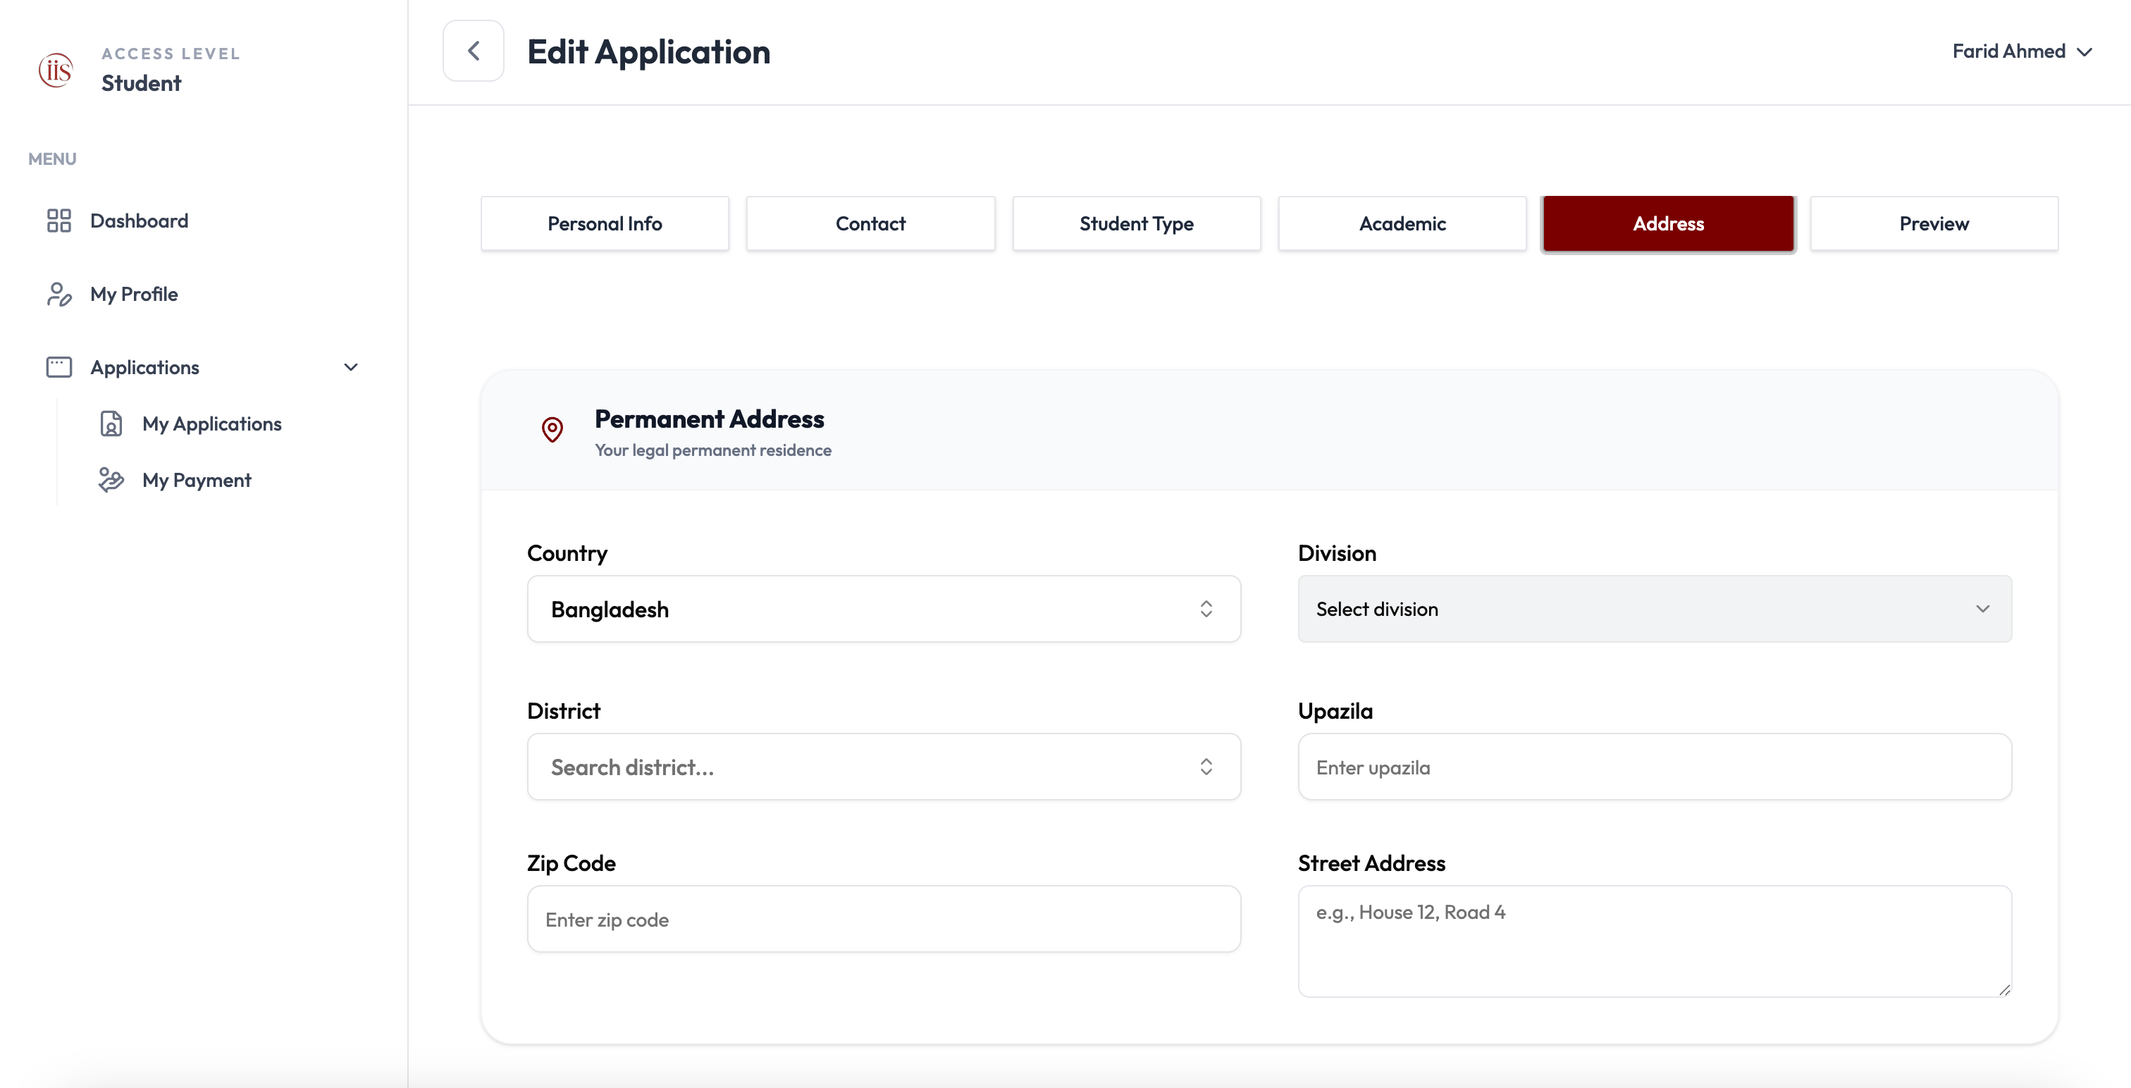Screen dimensions: 2131x1088
Task: Go back using the left chevron button
Action: point(473,51)
